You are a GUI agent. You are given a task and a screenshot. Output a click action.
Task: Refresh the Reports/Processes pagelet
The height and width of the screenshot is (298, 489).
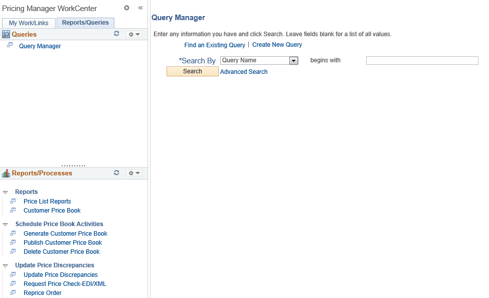116,172
